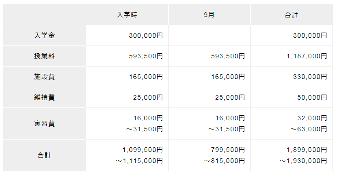Viewport: 337px width, 174px height.
Task: Click the 9月 column header
Action: coord(210,14)
